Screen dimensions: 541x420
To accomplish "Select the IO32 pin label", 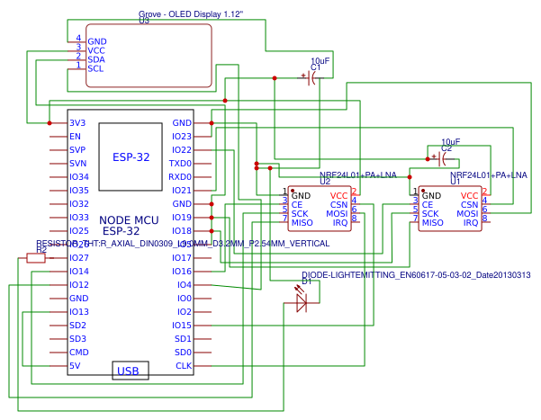I will (79, 204).
